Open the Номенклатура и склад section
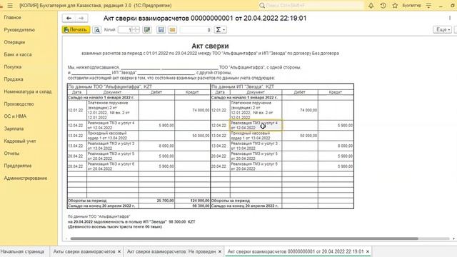 [28, 91]
